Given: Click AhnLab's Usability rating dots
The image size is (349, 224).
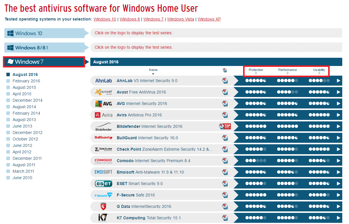Looking at the screenshot, I should click(x=319, y=81).
